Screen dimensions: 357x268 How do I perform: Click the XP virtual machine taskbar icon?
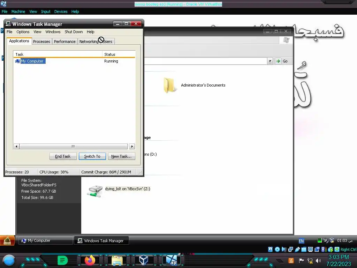[x=172, y=260]
